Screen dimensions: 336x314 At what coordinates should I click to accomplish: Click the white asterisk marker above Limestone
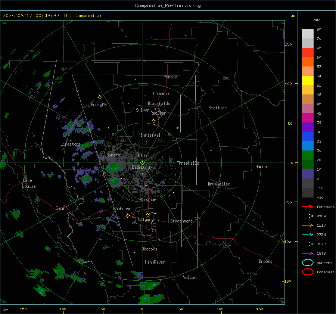coord(71,141)
